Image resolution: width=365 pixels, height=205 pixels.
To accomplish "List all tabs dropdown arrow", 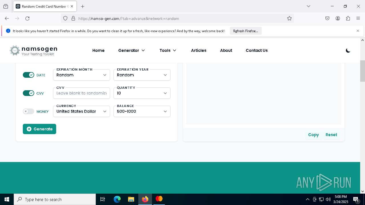I will (309, 6).
